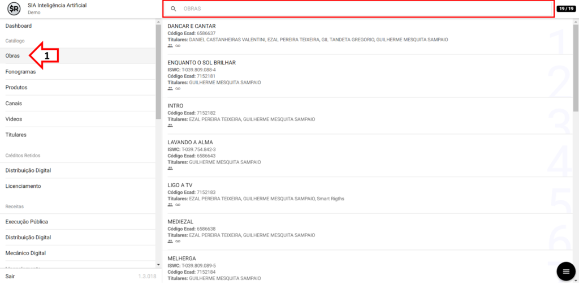Click the people icon under MEDIEZAL
This screenshot has width=579, height=284.
pyautogui.click(x=170, y=242)
